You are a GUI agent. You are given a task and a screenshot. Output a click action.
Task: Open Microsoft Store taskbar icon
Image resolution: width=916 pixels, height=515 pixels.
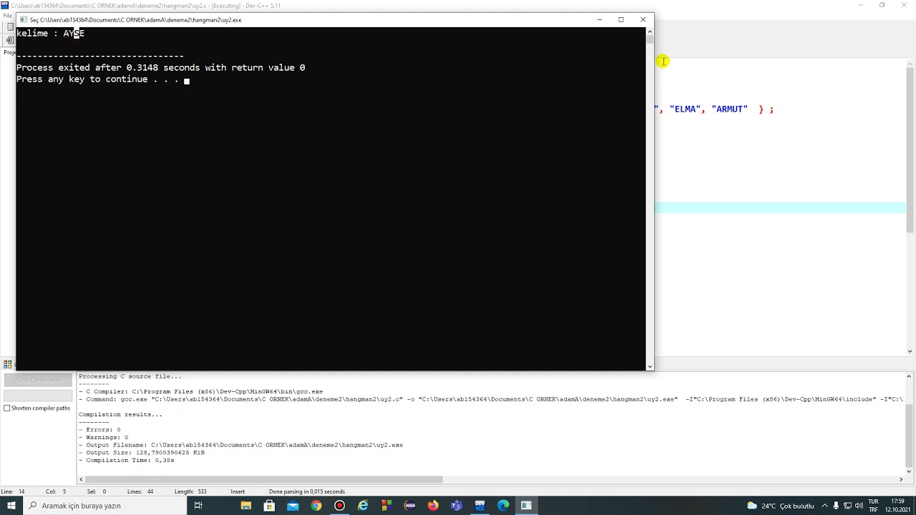269,506
